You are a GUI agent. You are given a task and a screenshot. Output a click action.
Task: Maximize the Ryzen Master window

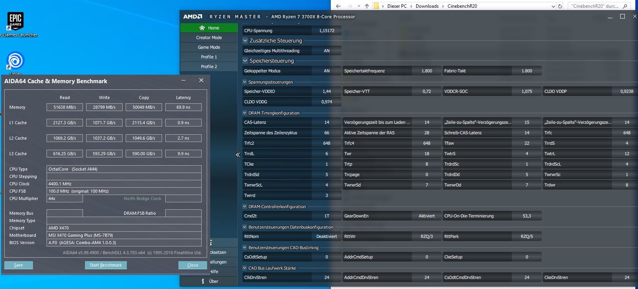click(622, 16)
